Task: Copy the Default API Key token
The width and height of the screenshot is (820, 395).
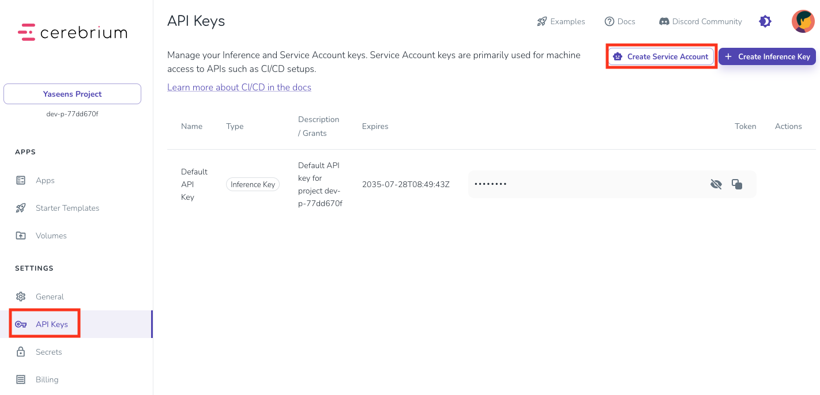Action: click(x=737, y=184)
